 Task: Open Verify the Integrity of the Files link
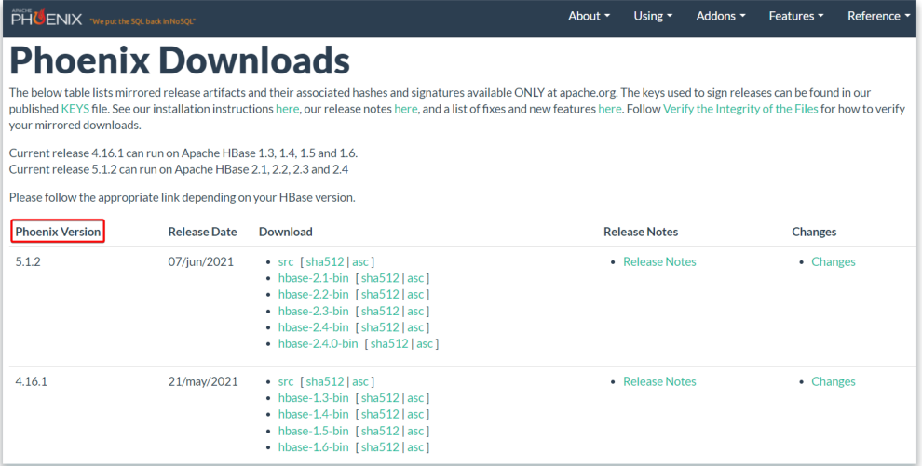point(740,109)
